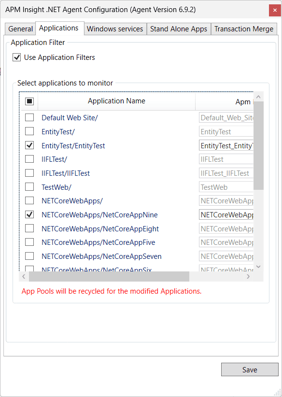The height and width of the screenshot is (397, 282).
Task: Click the Apm column header
Action: [224, 101]
